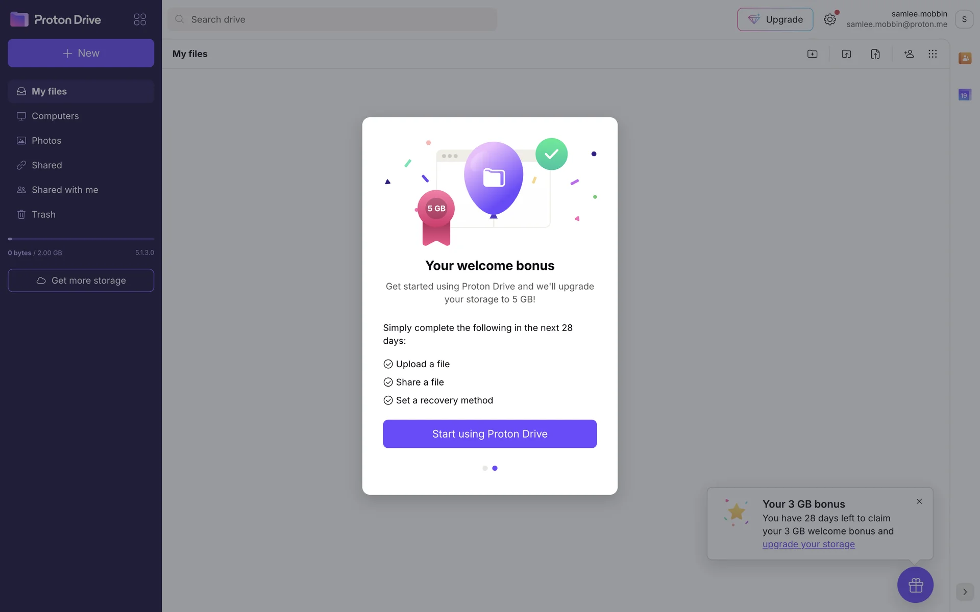Screen dimensions: 980x612
Task: Go to Trash in the sidebar
Action: click(x=43, y=215)
